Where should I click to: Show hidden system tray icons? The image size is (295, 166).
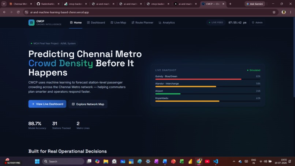coord(234,162)
